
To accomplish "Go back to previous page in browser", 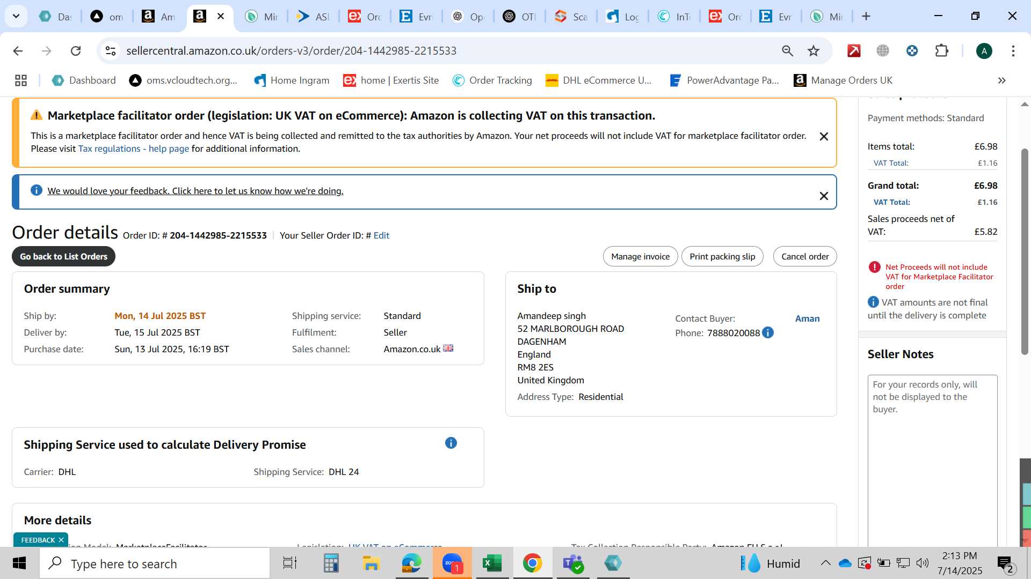I will (x=18, y=51).
